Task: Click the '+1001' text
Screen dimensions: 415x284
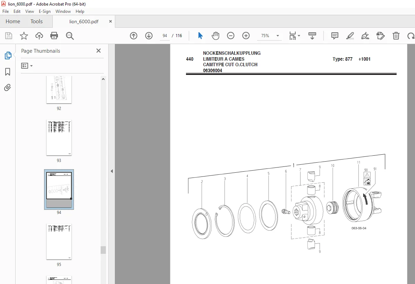Action: [364, 59]
